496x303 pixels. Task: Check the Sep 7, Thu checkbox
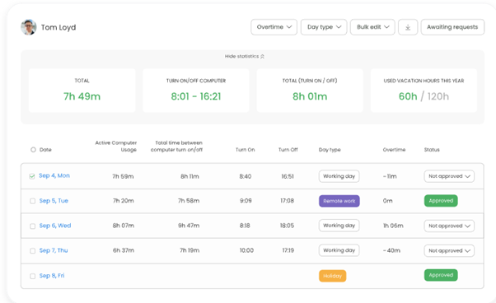tap(33, 251)
